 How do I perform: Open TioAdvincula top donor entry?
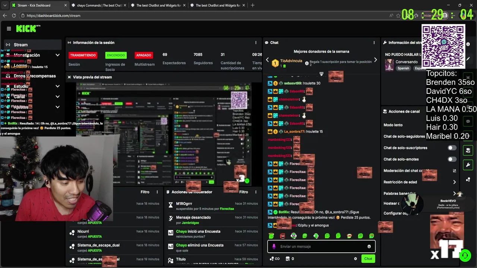click(x=287, y=63)
